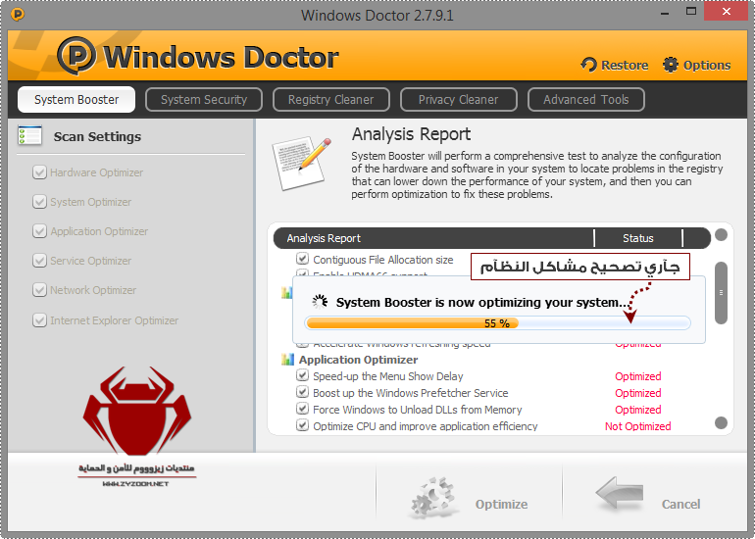Click the scroll-up dot above the list
The image size is (755, 539).
tap(721, 235)
